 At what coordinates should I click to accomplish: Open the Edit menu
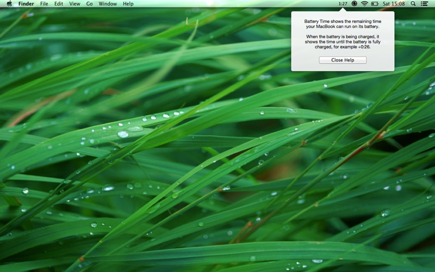coord(59,4)
